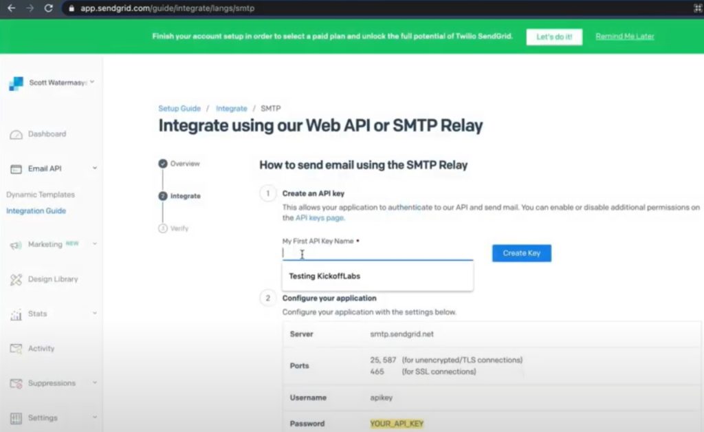Click the 25, 587 ports value
The image size is (704, 432).
click(x=383, y=360)
